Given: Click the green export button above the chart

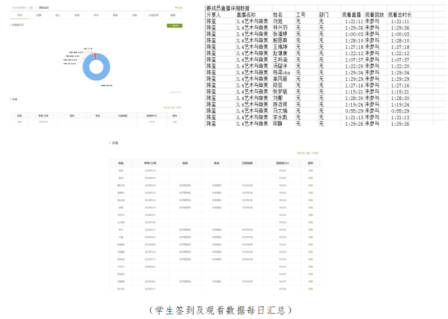Looking at the screenshot, I should point(175,25).
